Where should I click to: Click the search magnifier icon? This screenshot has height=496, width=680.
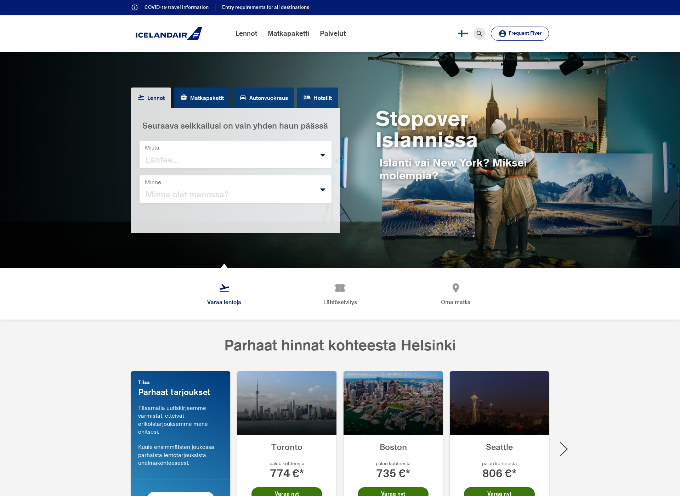[479, 34]
